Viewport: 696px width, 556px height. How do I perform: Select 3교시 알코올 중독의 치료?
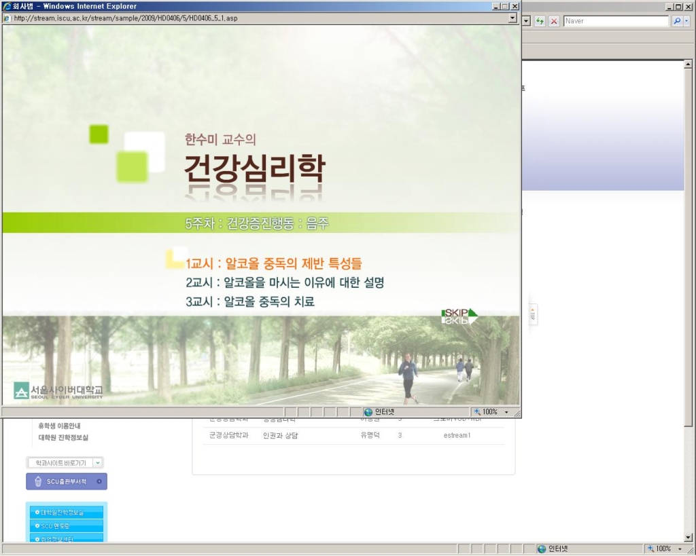(250, 301)
